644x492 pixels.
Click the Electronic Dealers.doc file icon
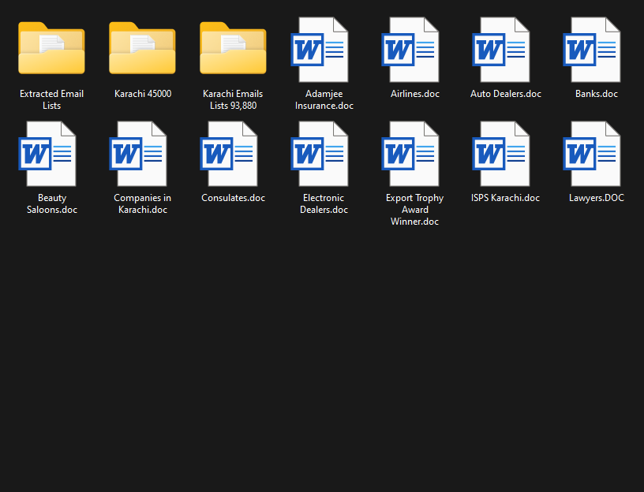pyautogui.click(x=324, y=154)
